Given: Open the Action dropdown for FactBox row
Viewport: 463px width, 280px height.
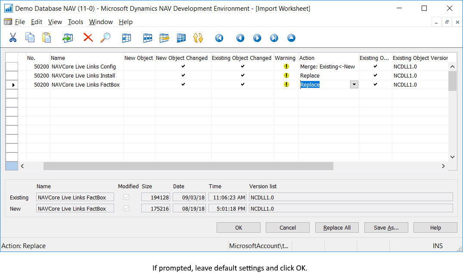Looking at the screenshot, I should coord(354,85).
